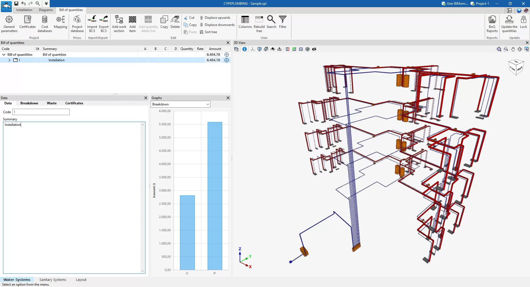Open the Breakdown dropdown in Graphs panel
530x287 pixels.
click(x=180, y=104)
